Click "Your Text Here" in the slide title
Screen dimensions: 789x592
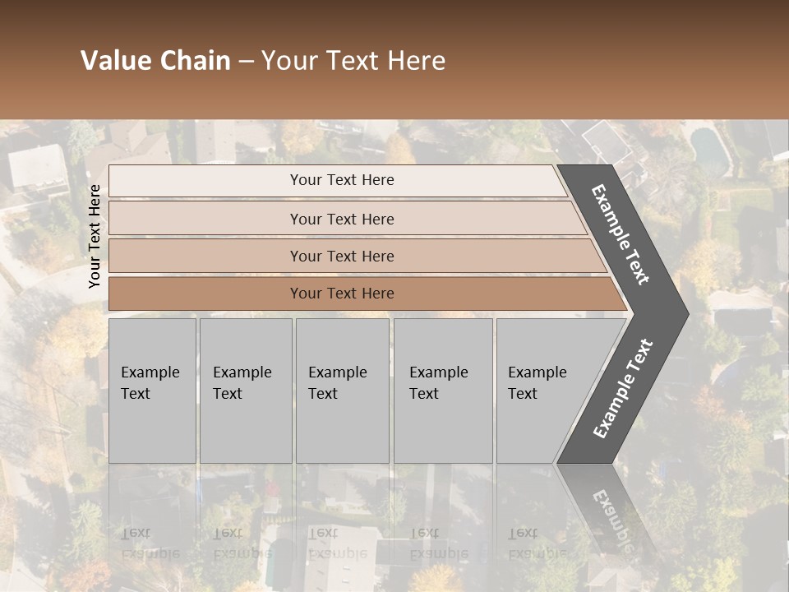(353, 61)
